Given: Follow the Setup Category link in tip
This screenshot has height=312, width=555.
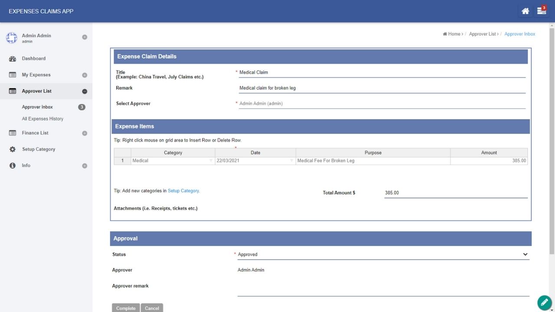Looking at the screenshot, I should (x=183, y=191).
